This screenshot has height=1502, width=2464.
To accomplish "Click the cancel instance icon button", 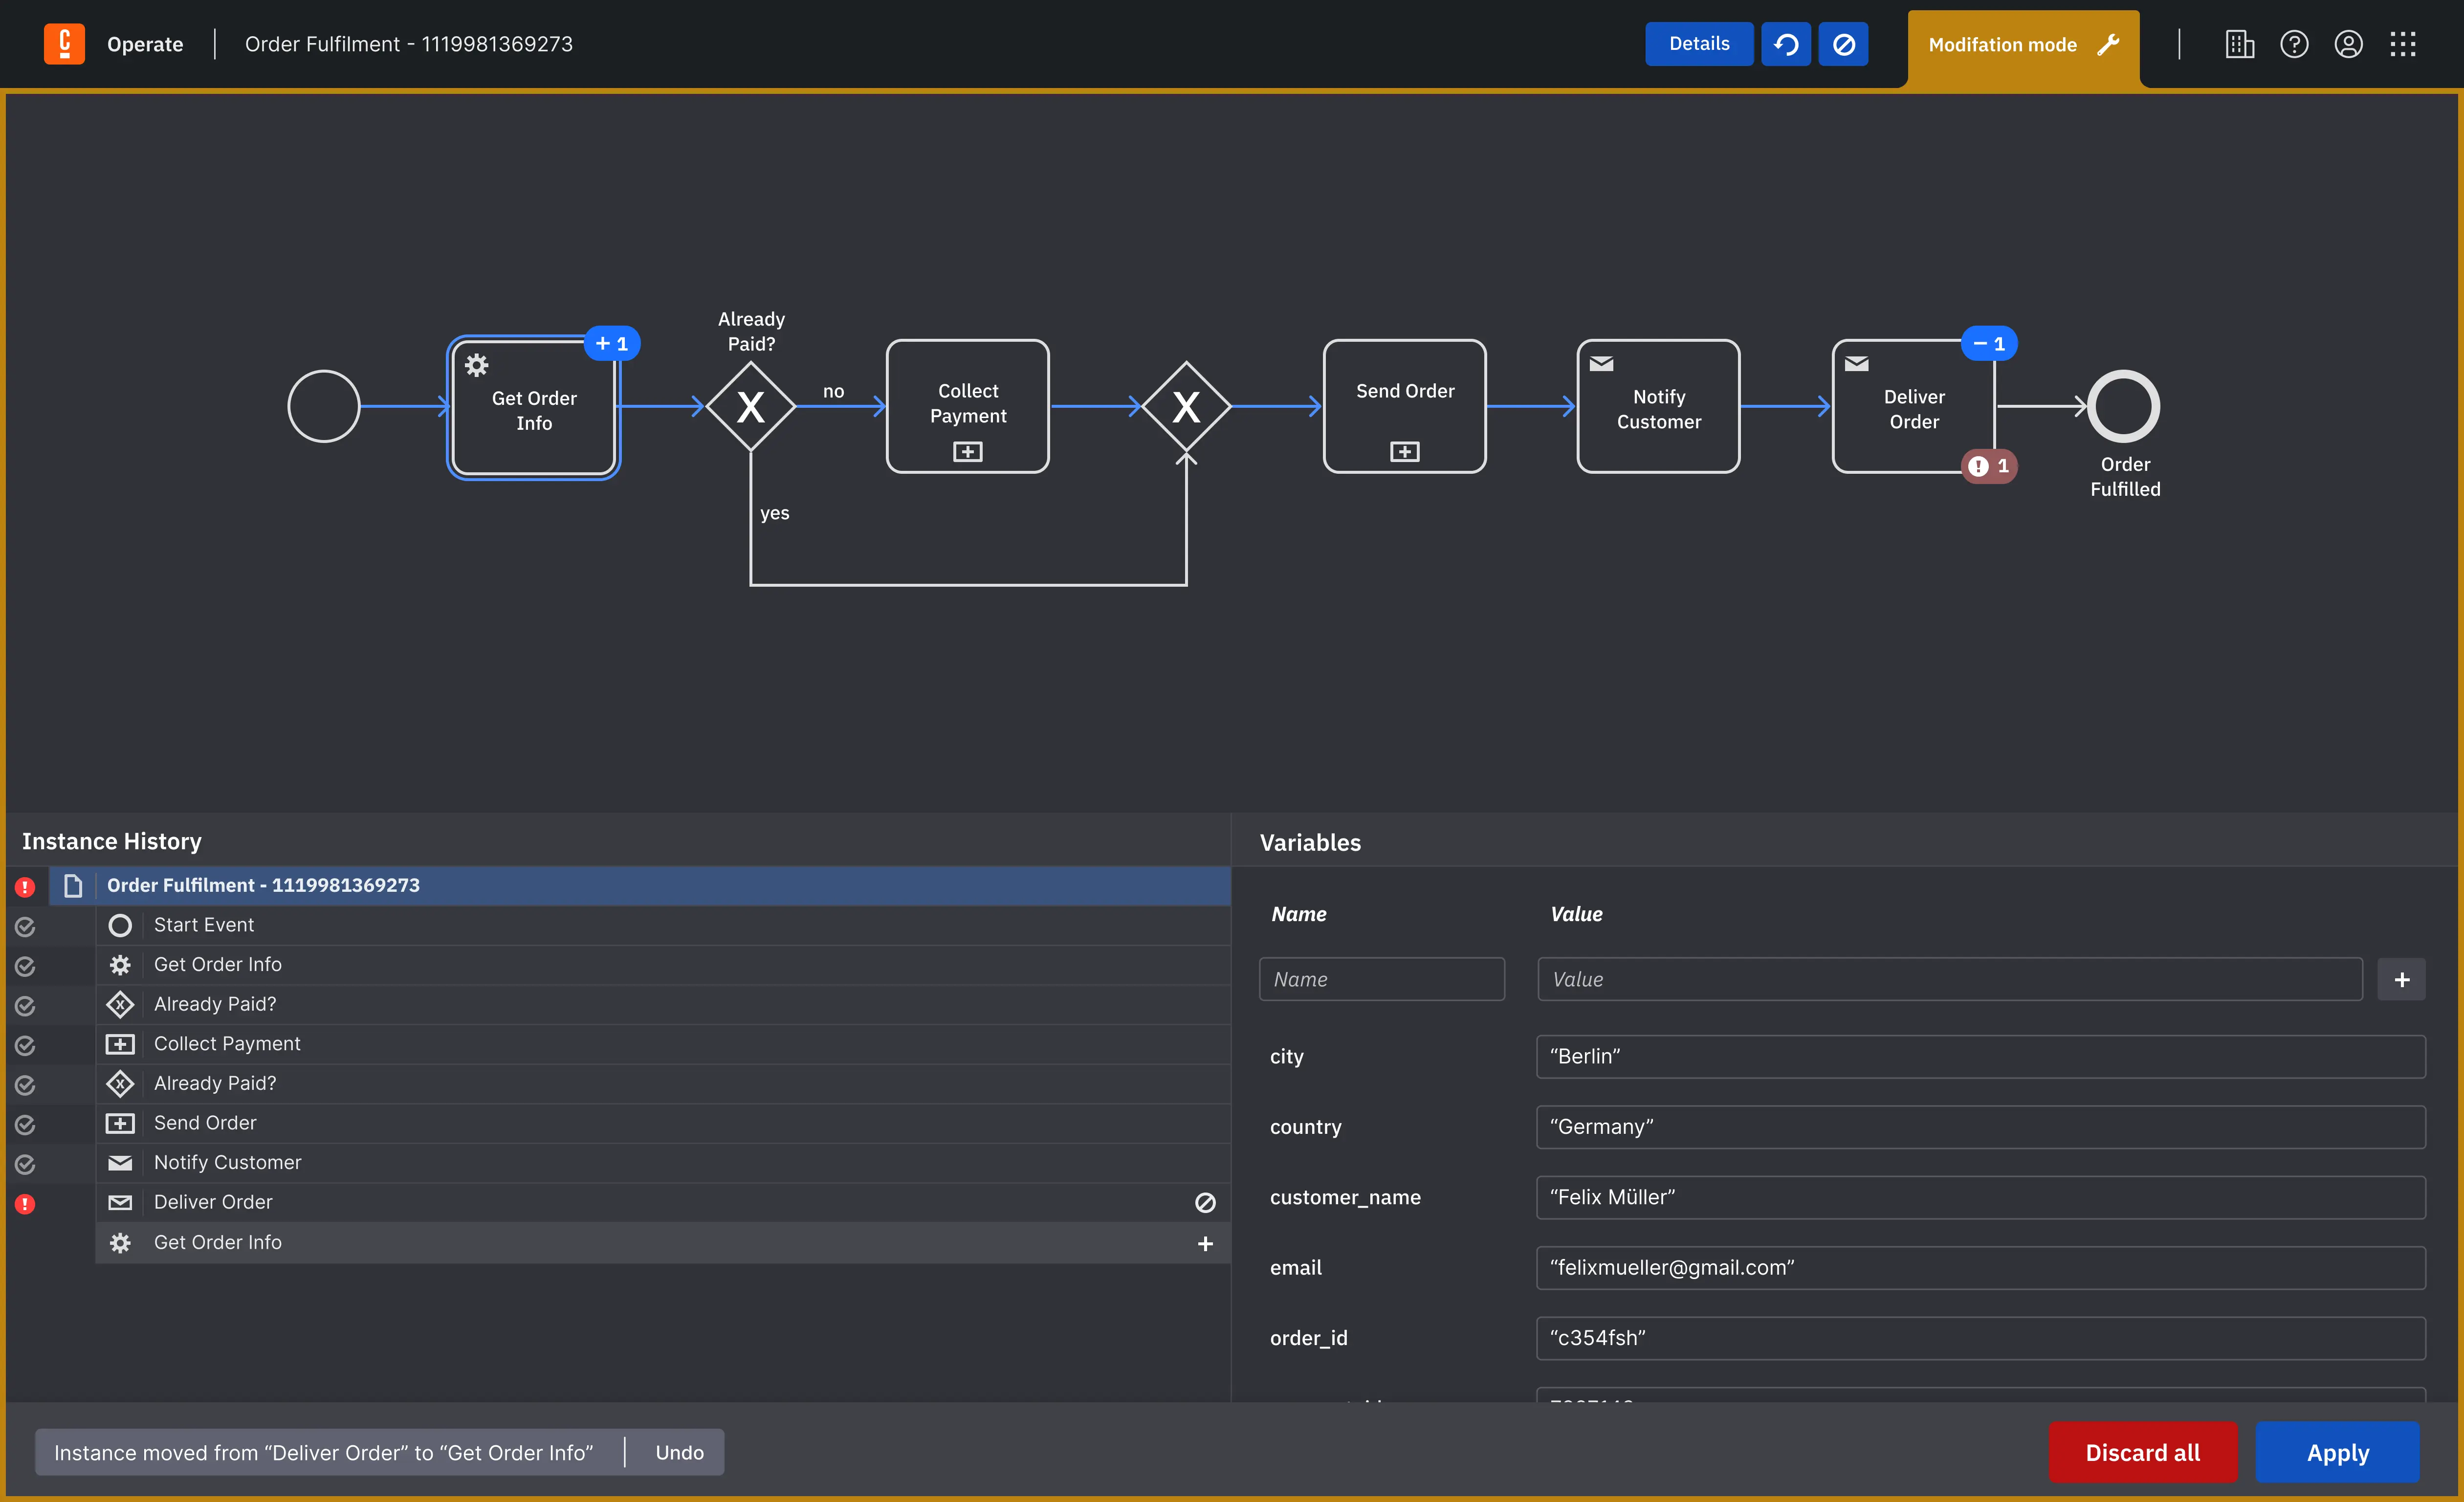I will click(x=1843, y=44).
